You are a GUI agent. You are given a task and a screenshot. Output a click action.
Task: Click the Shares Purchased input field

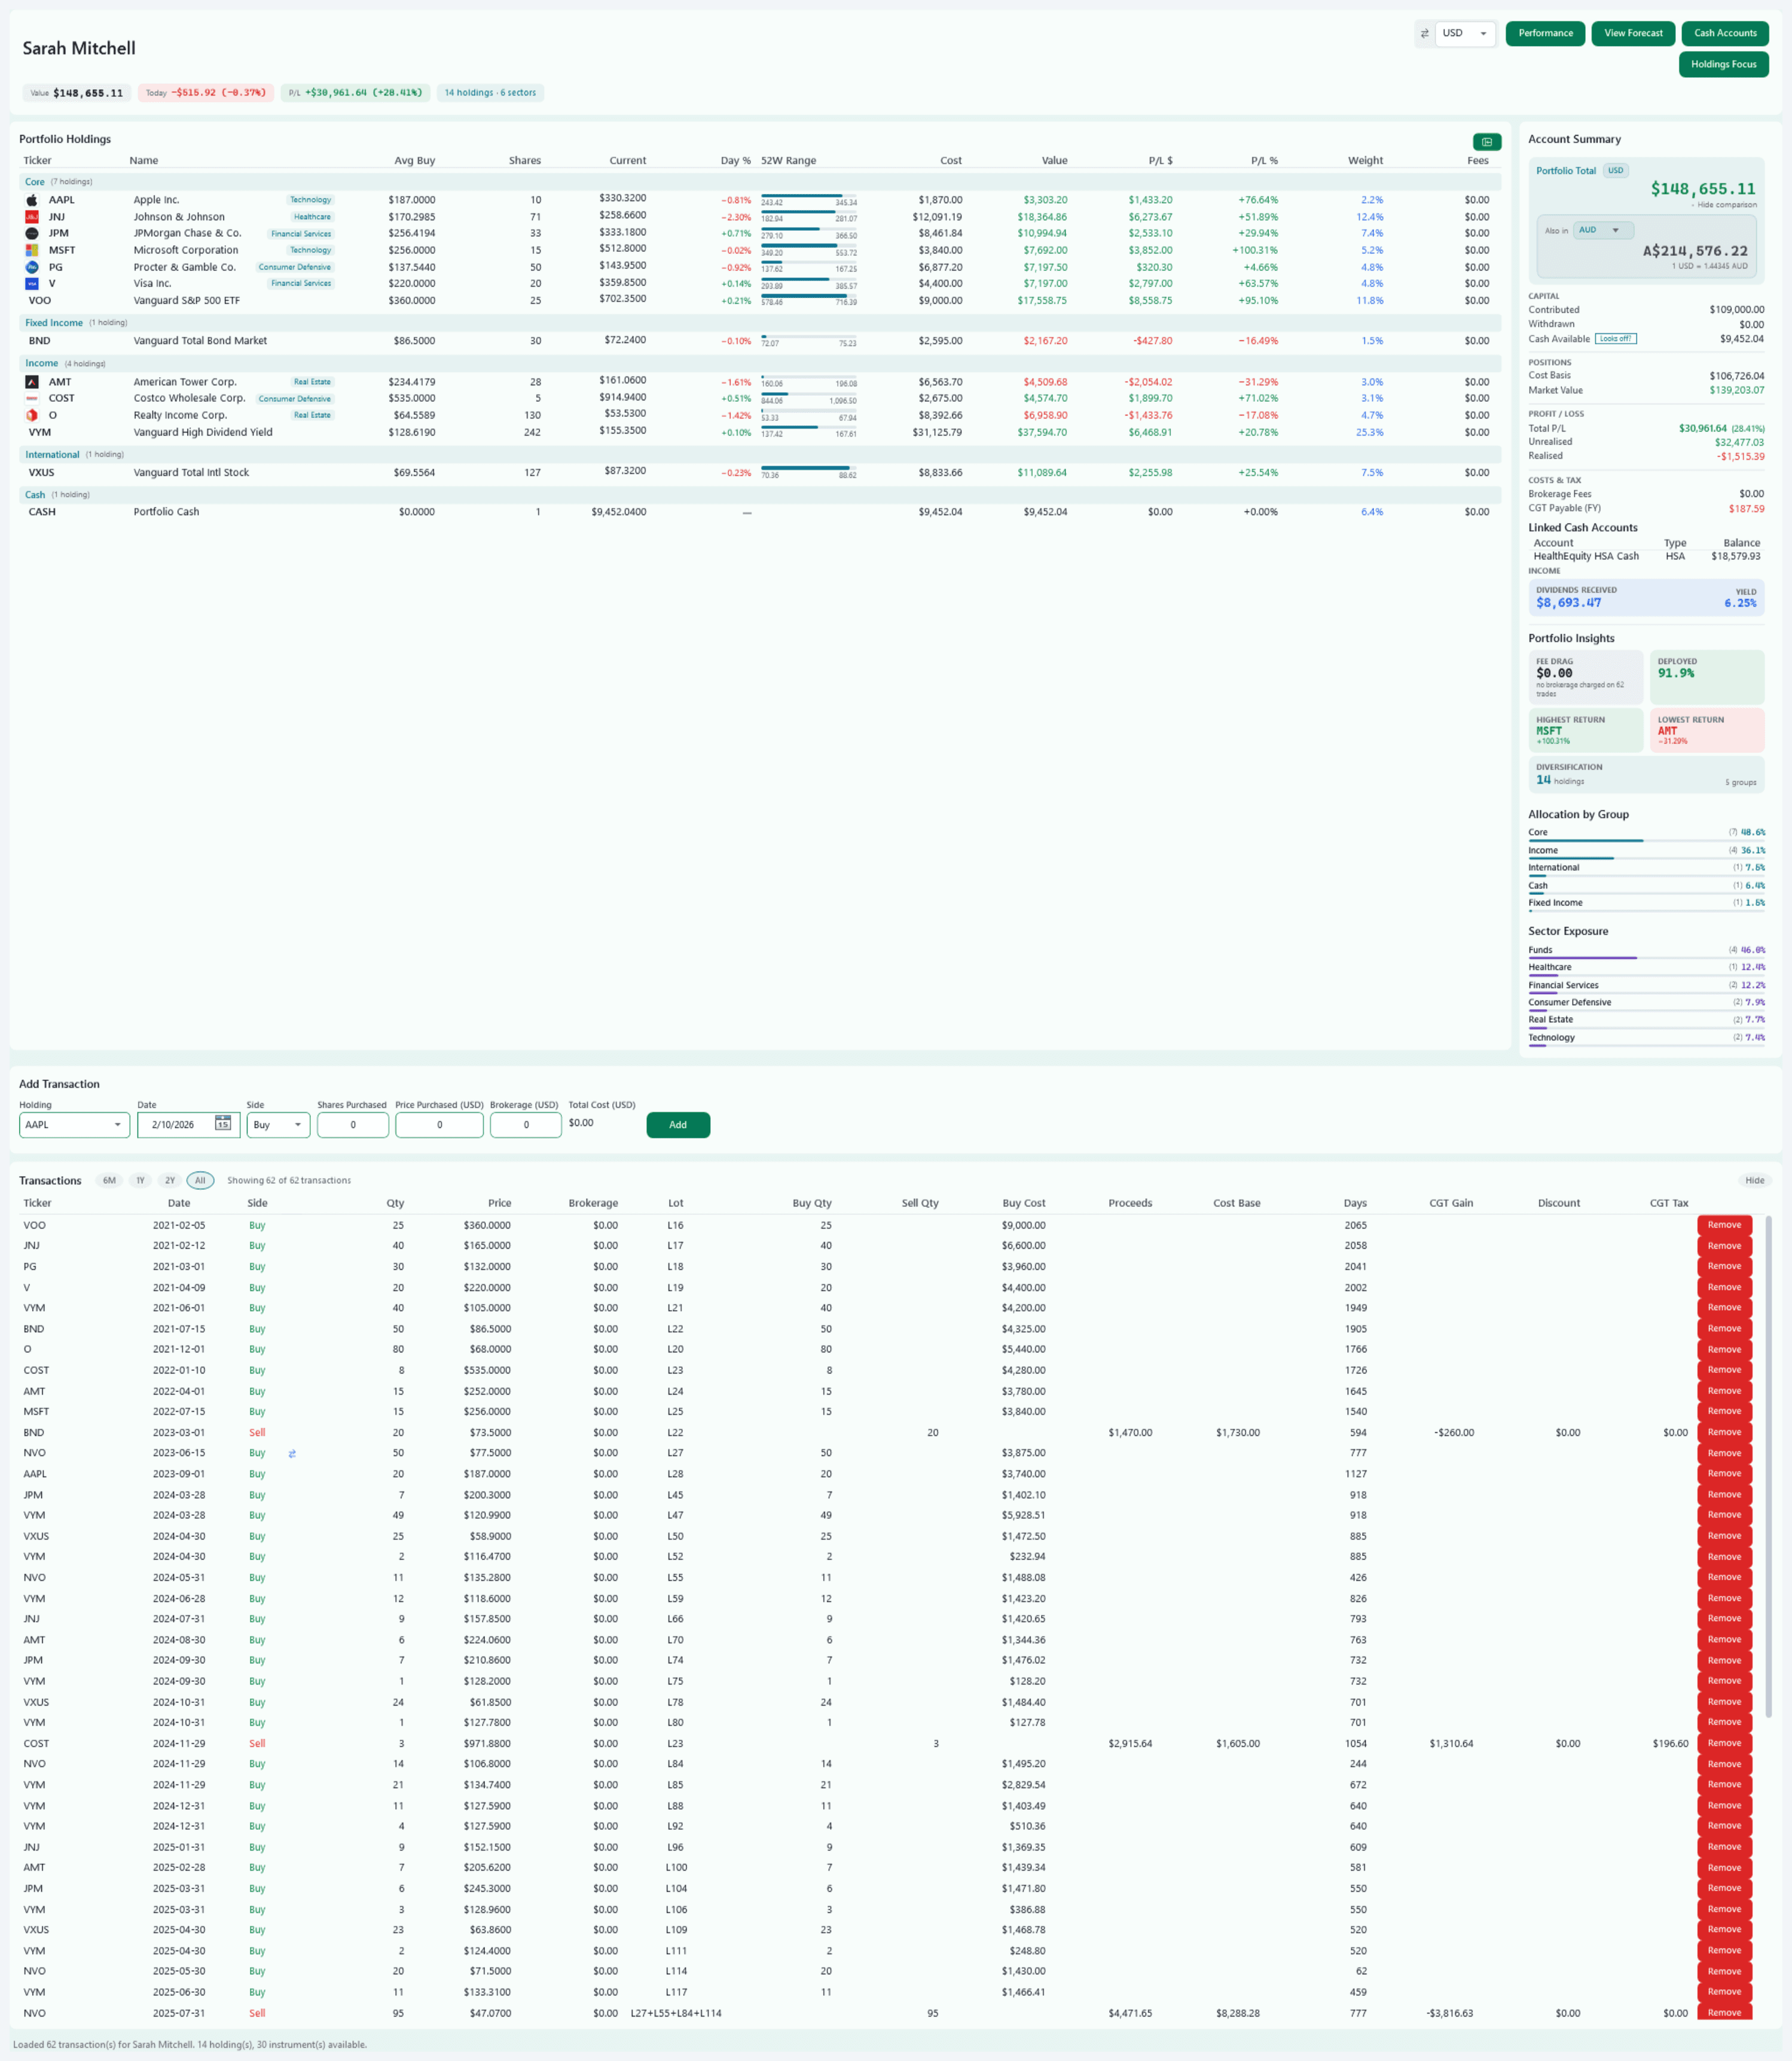point(353,1125)
